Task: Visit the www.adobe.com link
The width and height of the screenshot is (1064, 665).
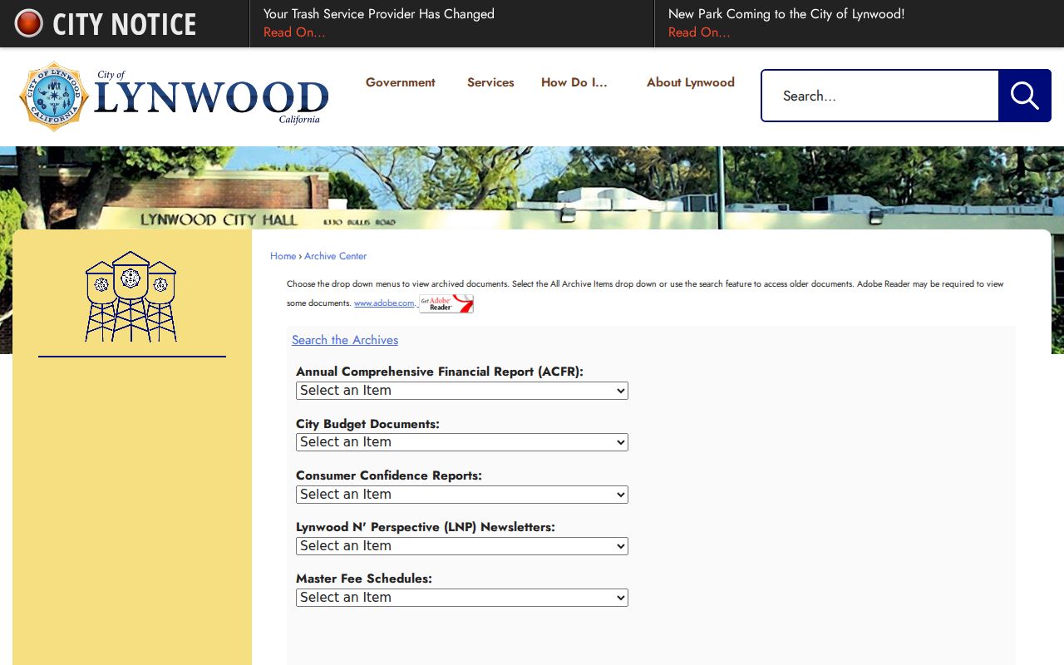Action: [x=384, y=303]
